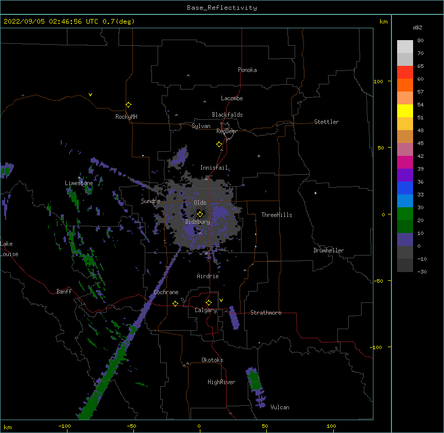This screenshot has width=444, height=433.
Task: Click the white asterisk marker east of Innisfail
Action: click(x=259, y=156)
